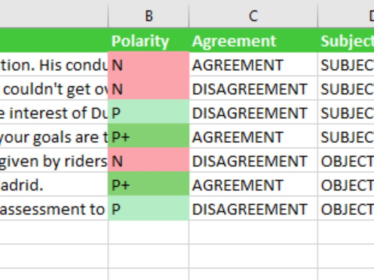The image size is (374, 280).
Task: Click the Polarity header cell
Action: [148, 41]
